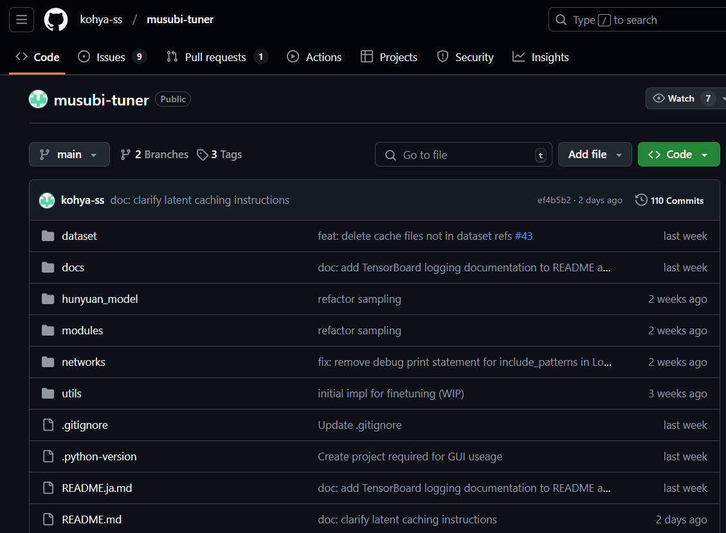
Task: Open the hunyuan_model folder
Action: 100,299
